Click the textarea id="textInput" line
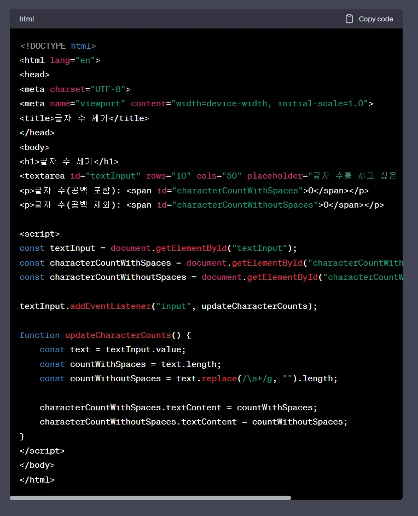The width and height of the screenshot is (418, 516). coord(208,176)
